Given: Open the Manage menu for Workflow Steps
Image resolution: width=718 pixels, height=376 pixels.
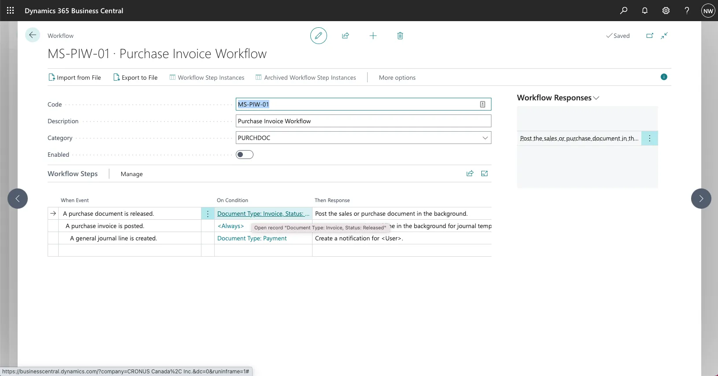Looking at the screenshot, I should [132, 174].
